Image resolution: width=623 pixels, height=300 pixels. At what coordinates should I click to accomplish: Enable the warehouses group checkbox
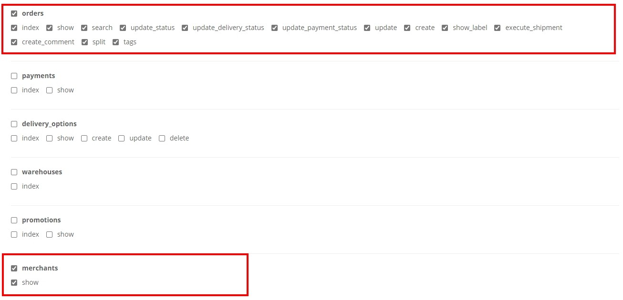14,172
